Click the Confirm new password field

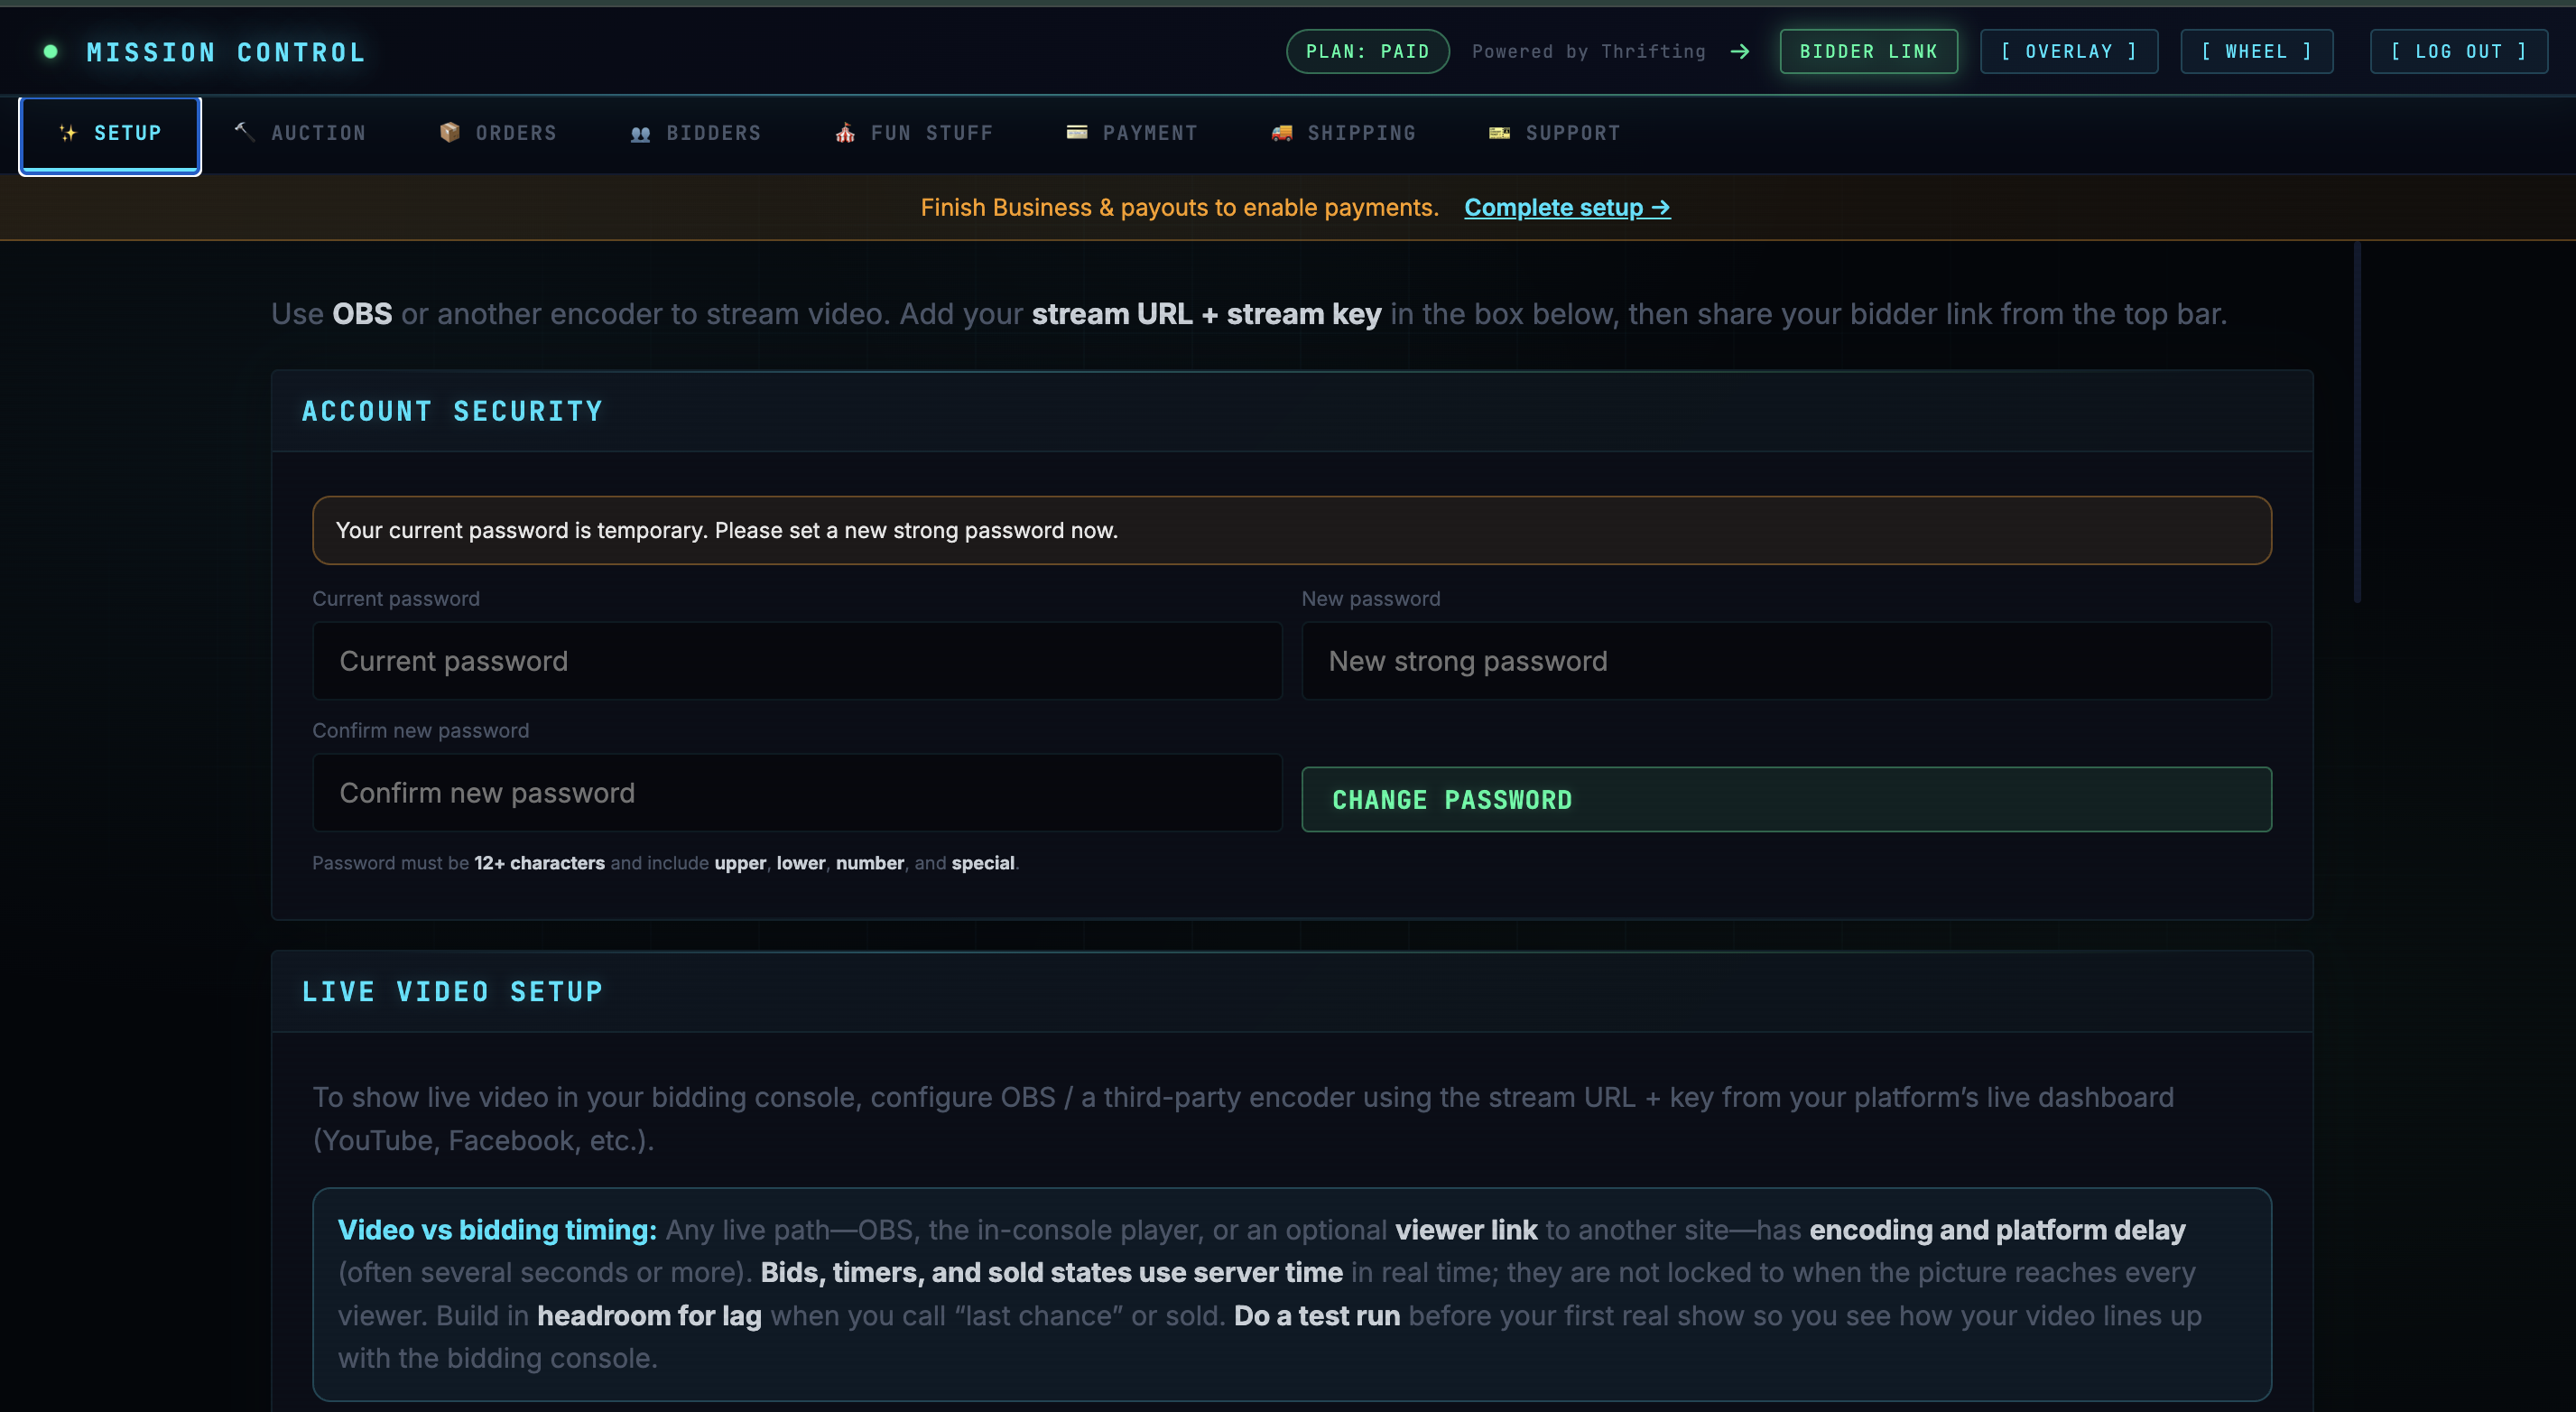797,792
